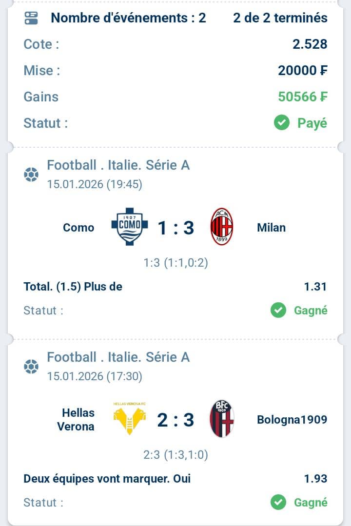Tap football icon beside Como match
The width and height of the screenshot is (351, 526).
31,175
